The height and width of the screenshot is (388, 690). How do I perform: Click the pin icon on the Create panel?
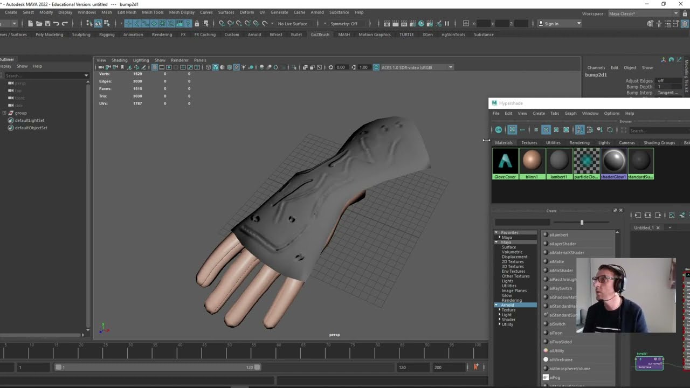615,210
